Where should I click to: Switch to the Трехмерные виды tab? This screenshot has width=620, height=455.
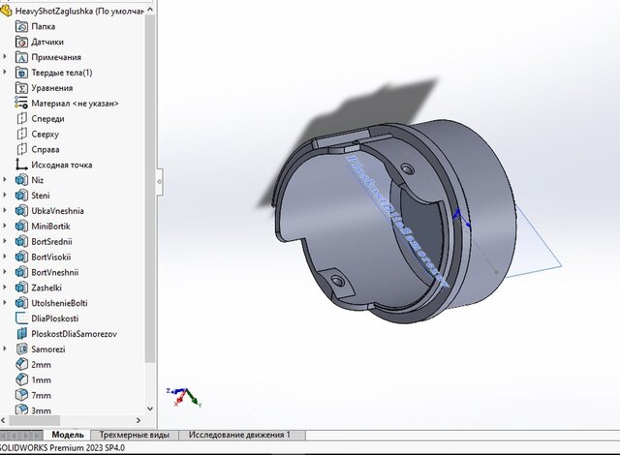[135, 436]
